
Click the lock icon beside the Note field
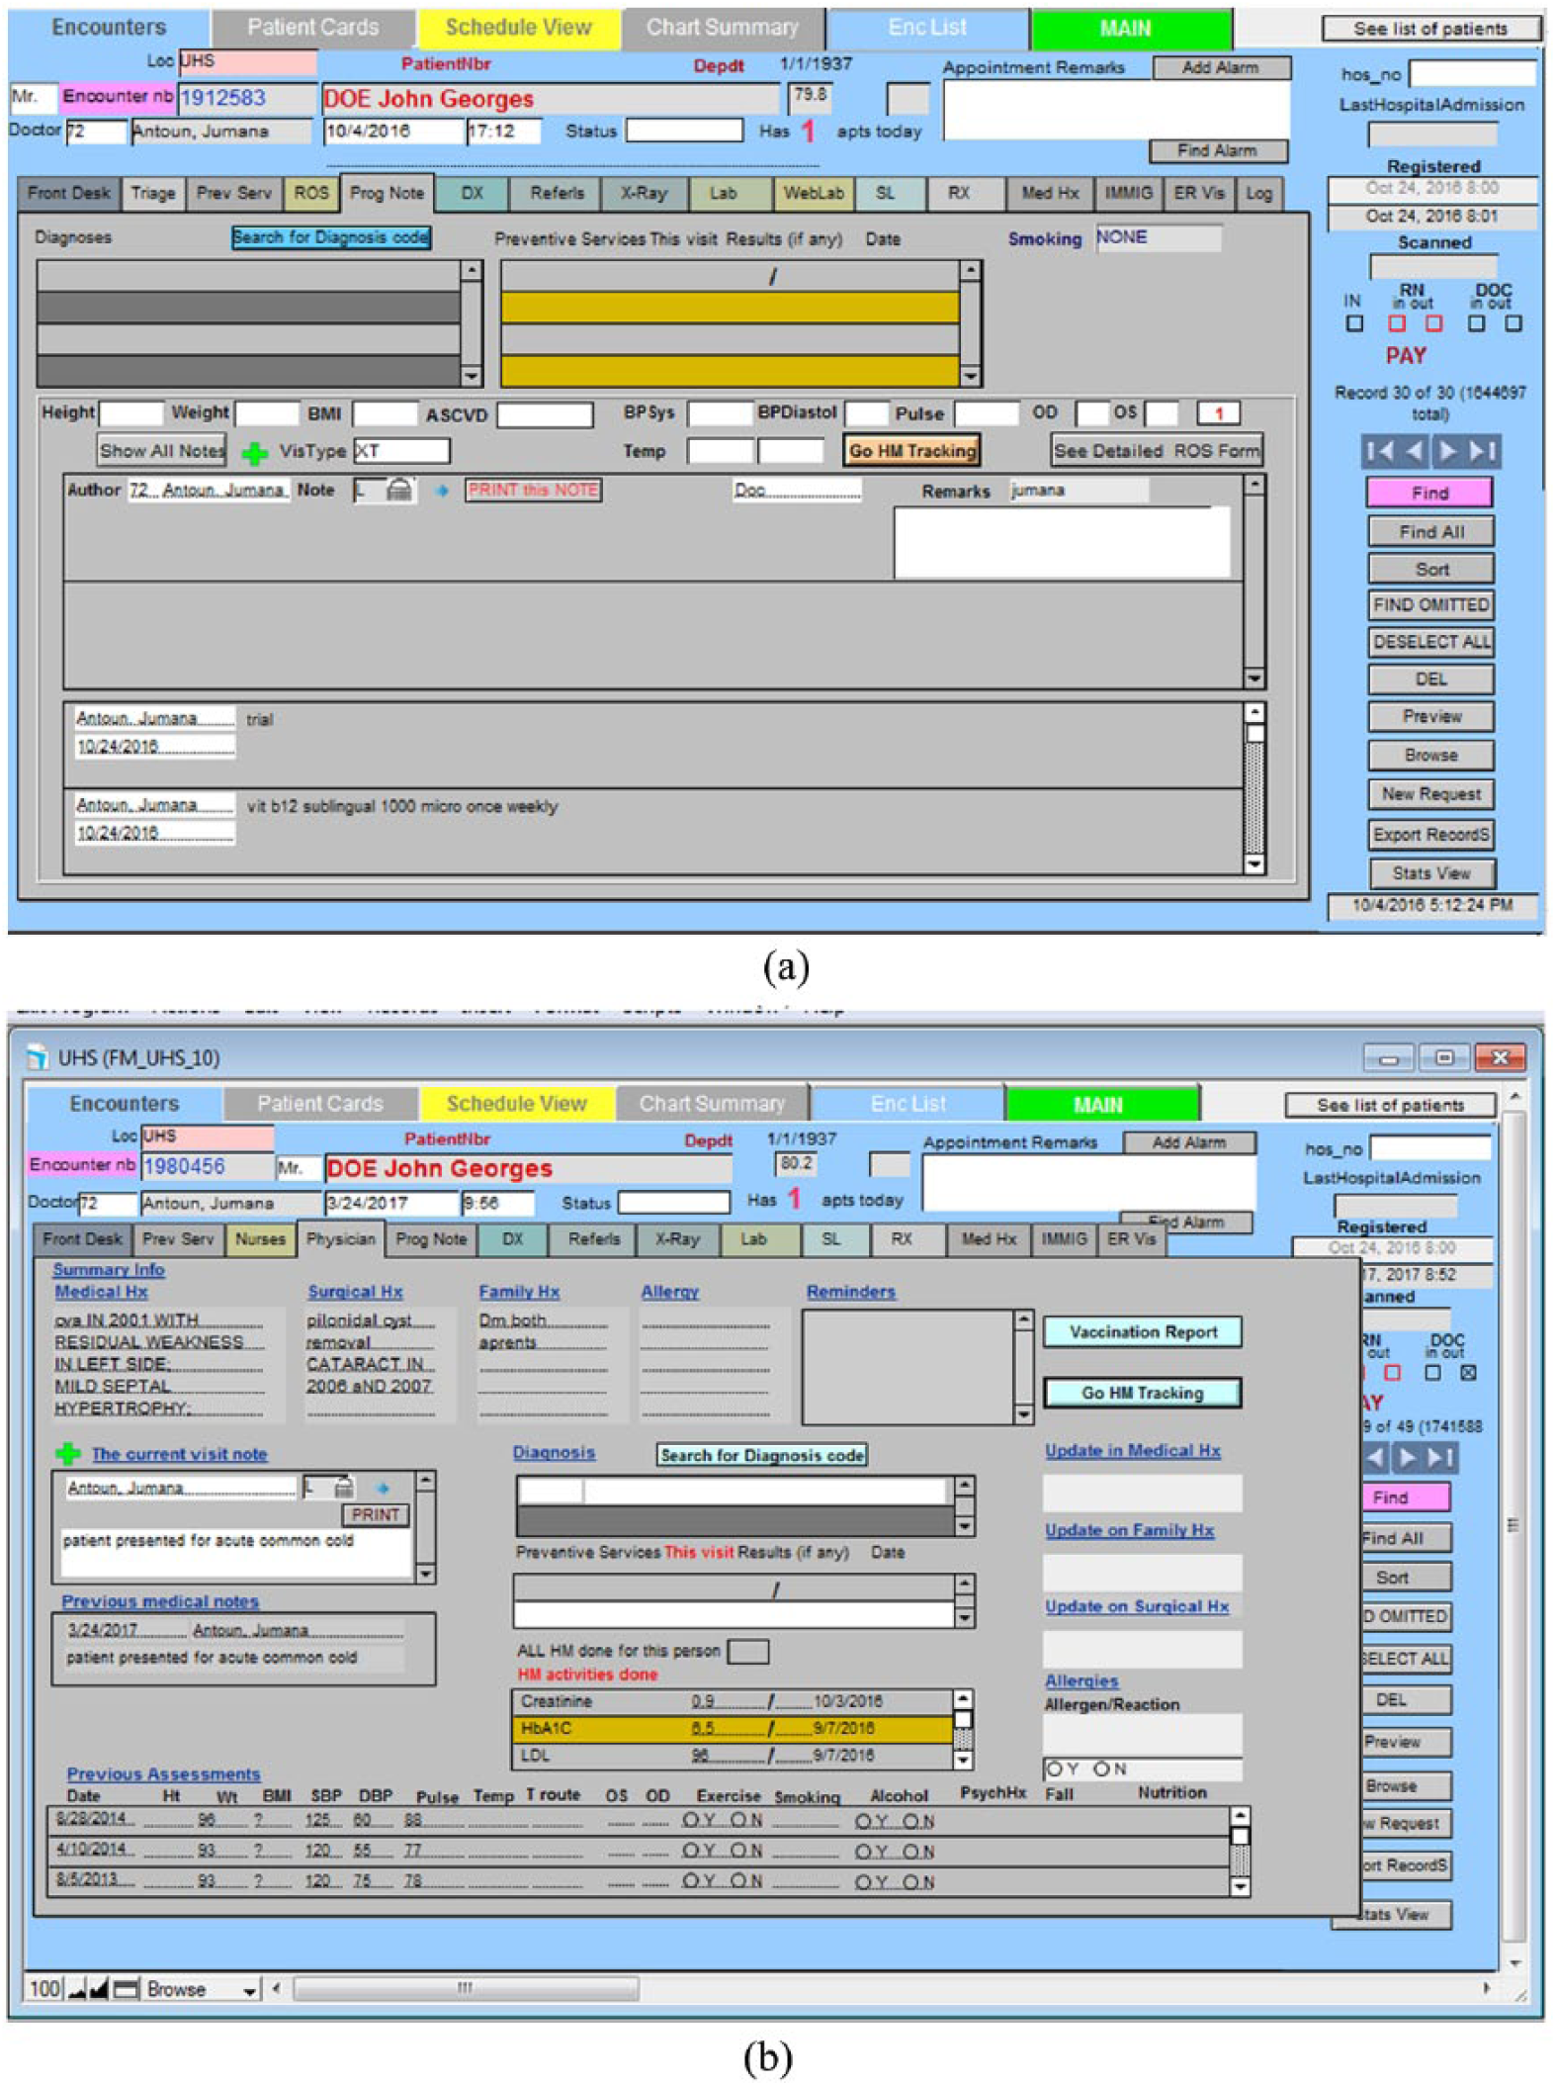pyautogui.click(x=399, y=490)
